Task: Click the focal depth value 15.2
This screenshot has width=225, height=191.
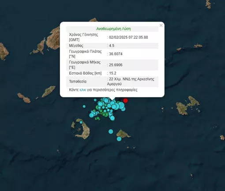Action: pyautogui.click(x=112, y=73)
